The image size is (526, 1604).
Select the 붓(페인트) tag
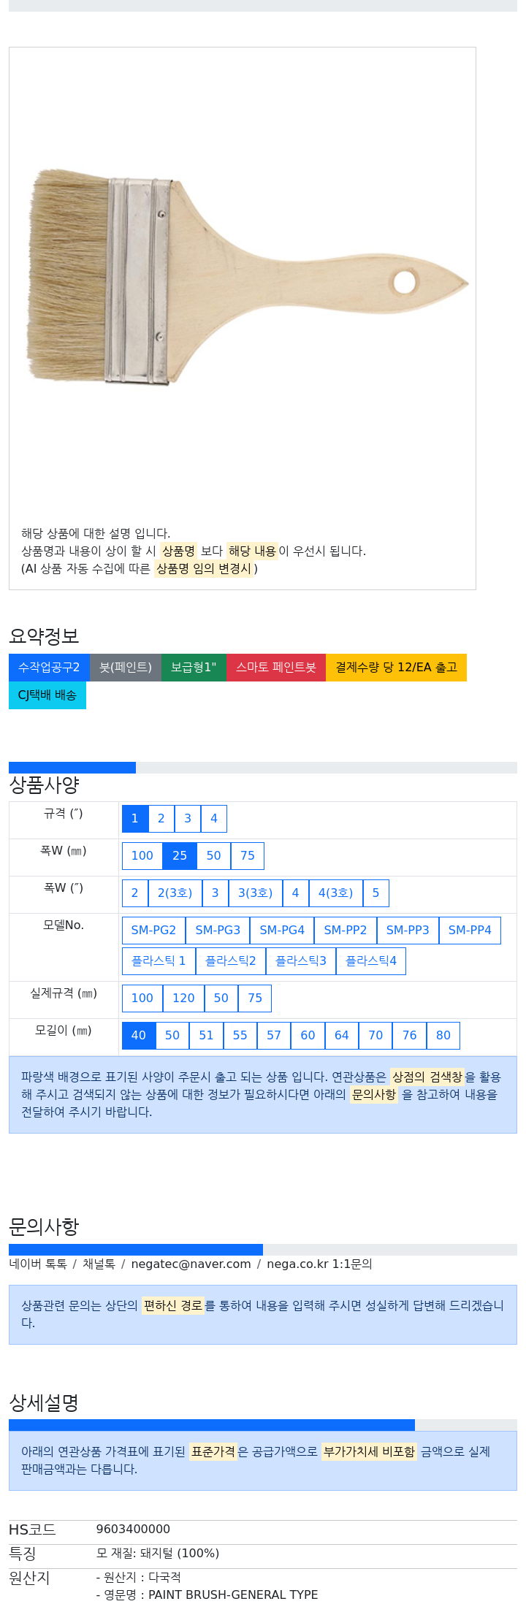126,668
